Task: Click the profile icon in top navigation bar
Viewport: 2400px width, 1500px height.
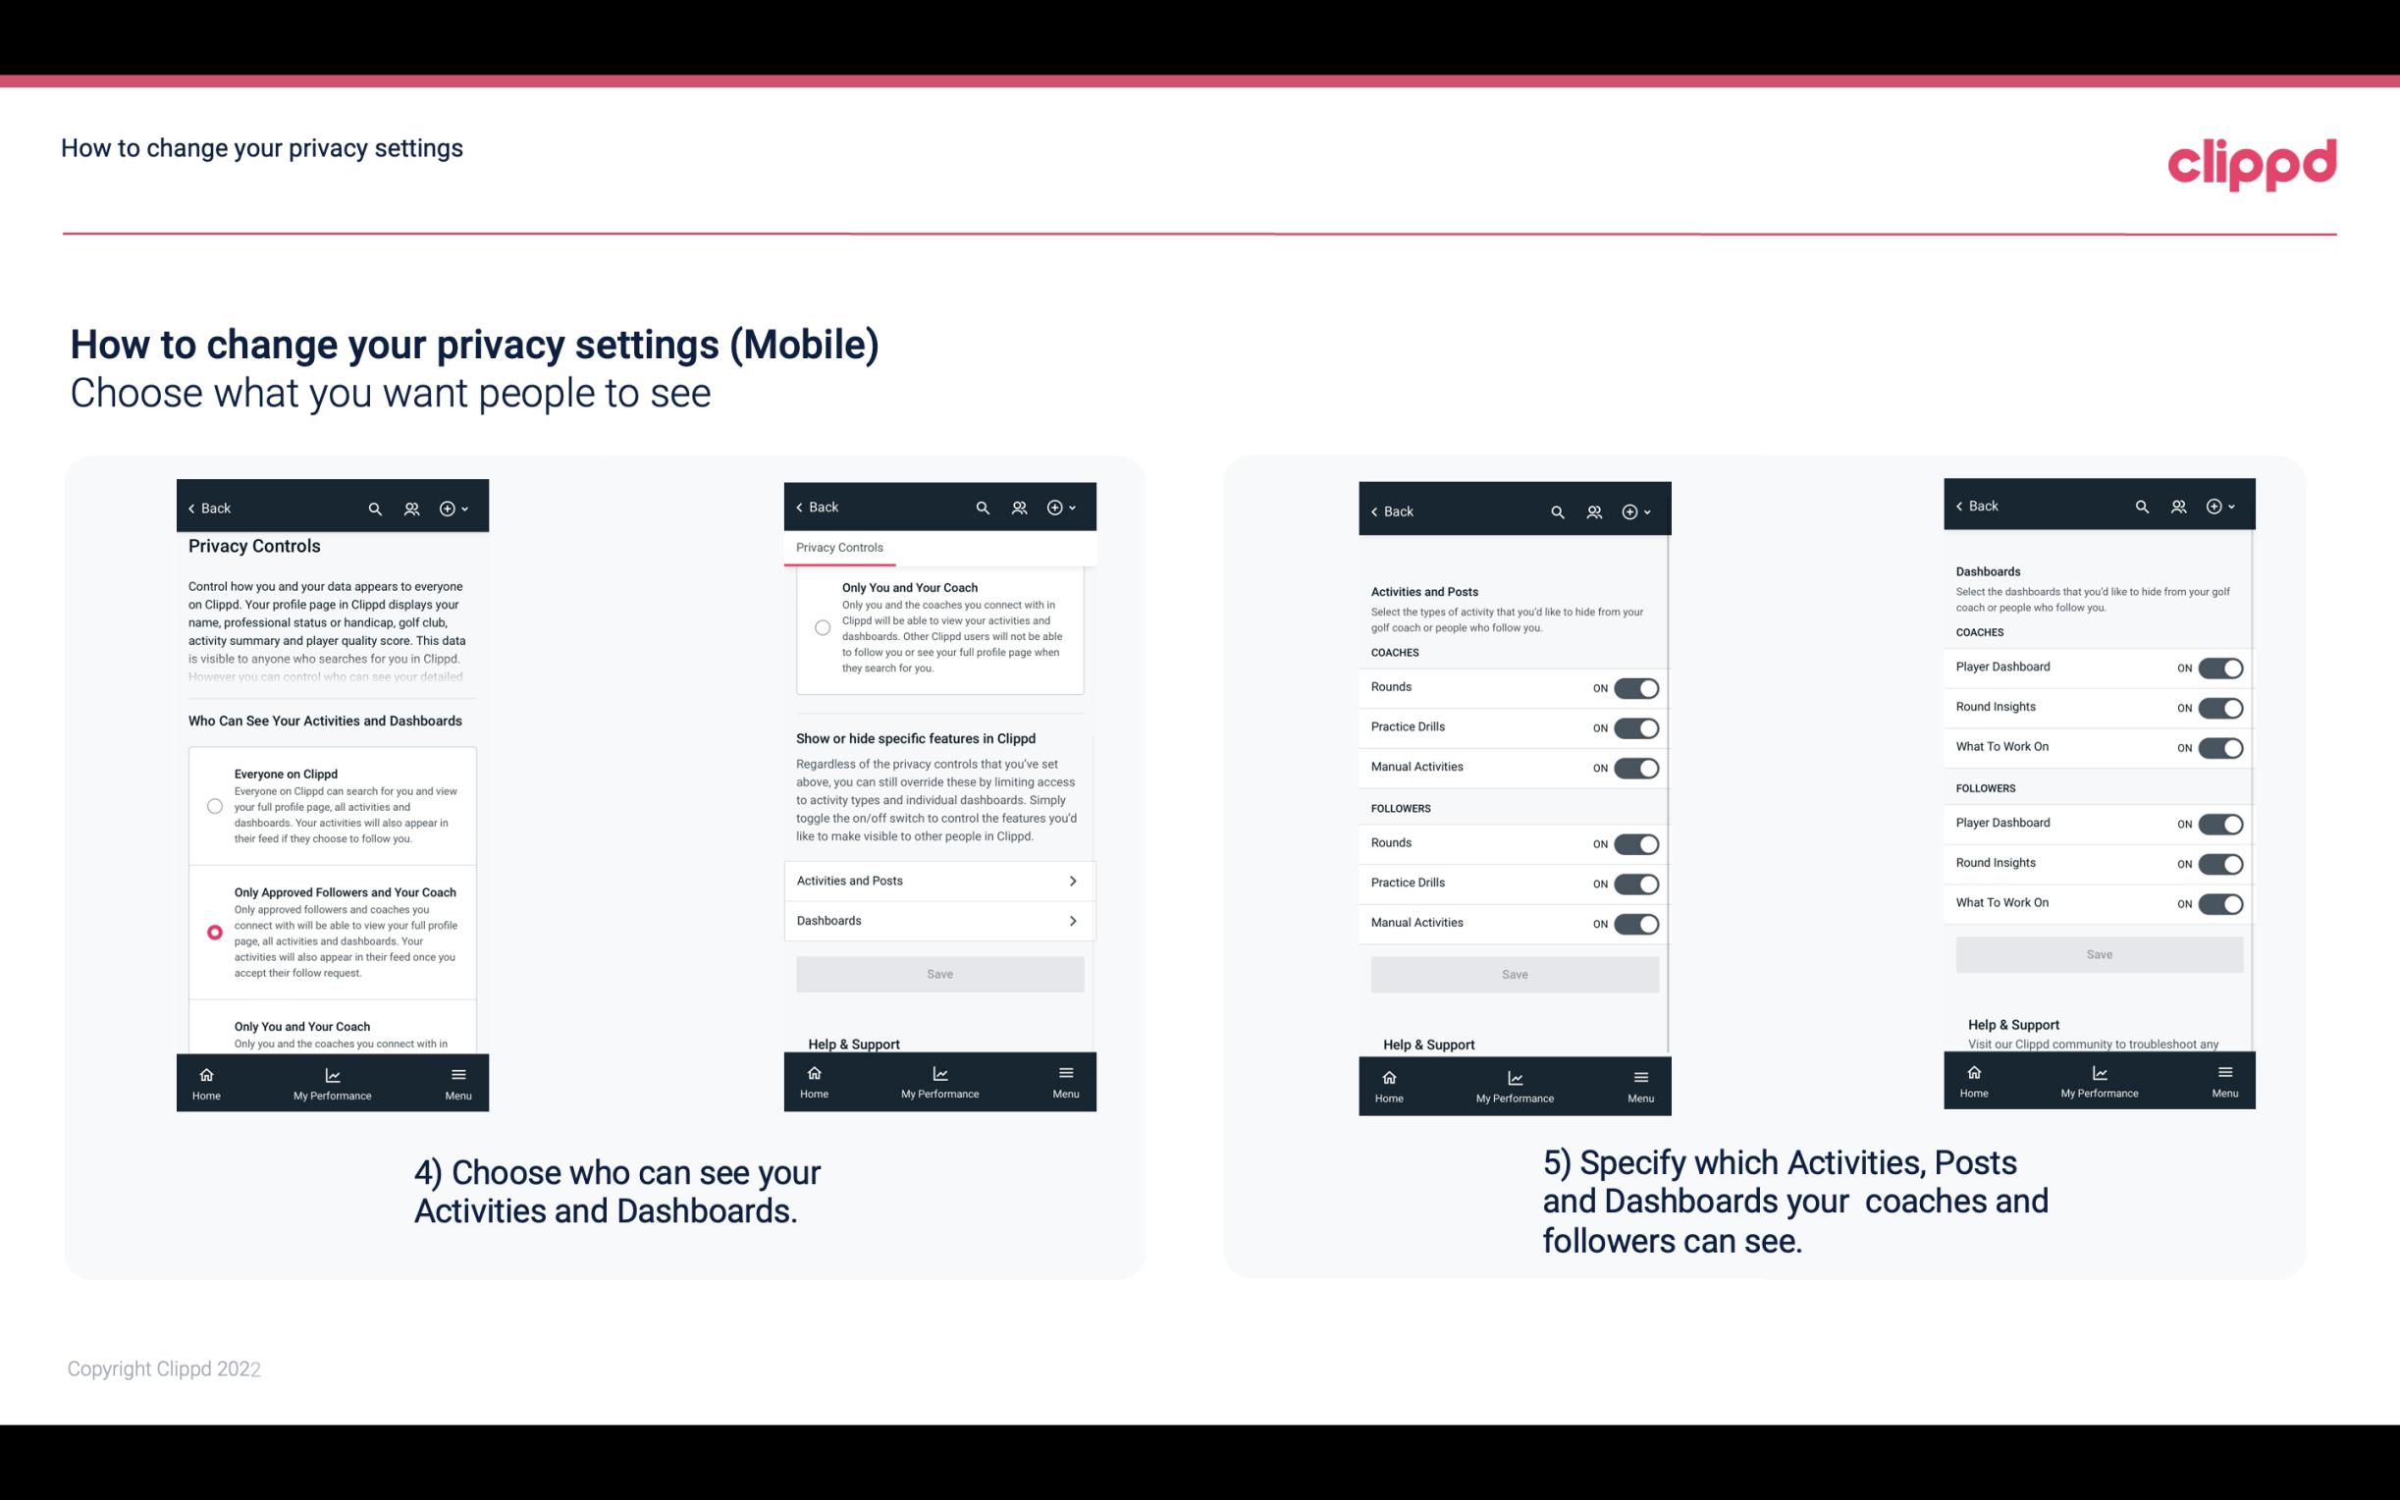Action: click(409, 507)
